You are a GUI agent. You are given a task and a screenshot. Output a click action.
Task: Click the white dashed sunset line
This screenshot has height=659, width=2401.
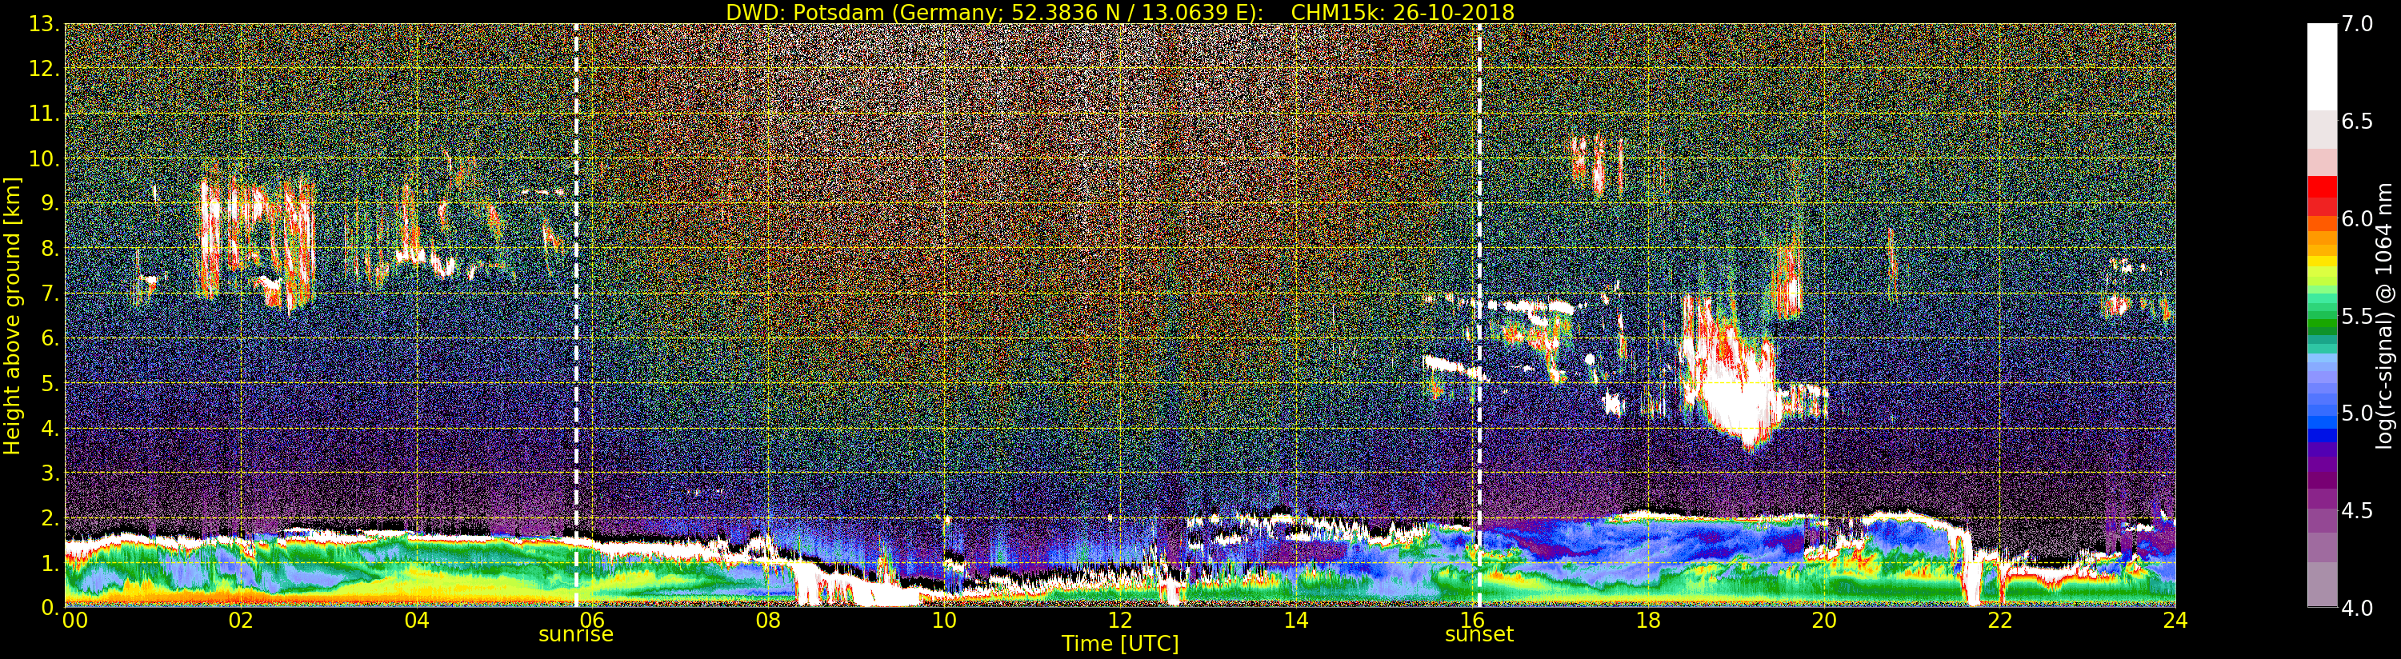pyautogui.click(x=1479, y=315)
